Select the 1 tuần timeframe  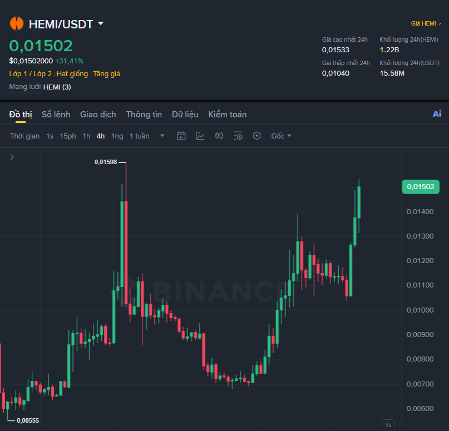(x=140, y=136)
